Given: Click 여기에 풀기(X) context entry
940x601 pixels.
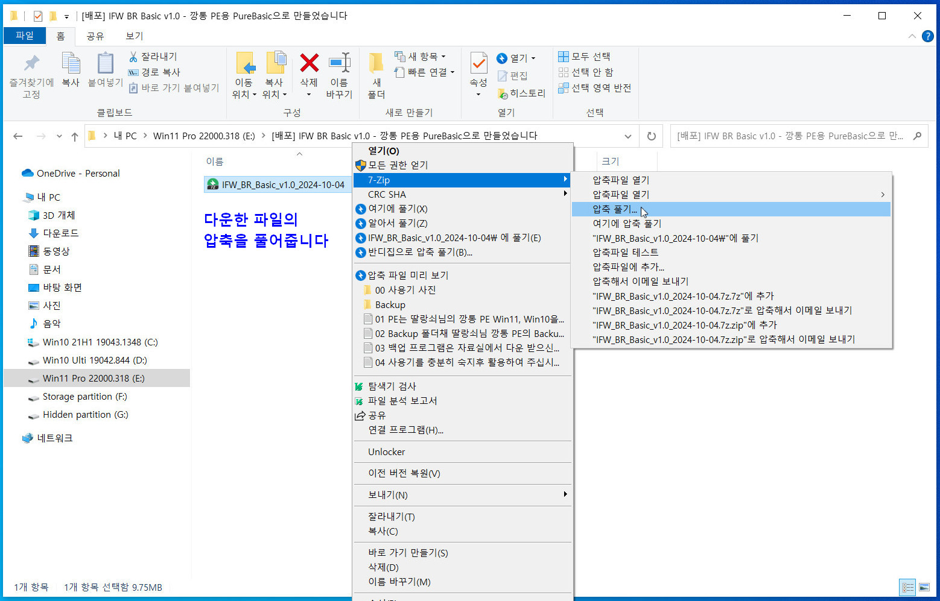Looking at the screenshot, I should coord(462,209).
